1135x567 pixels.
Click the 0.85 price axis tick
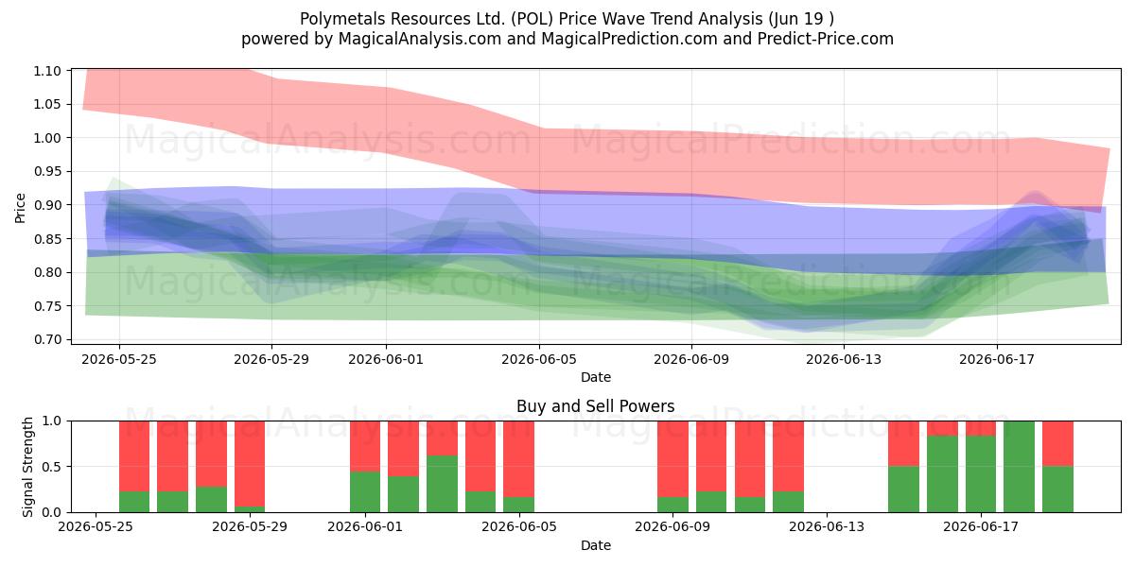[47, 238]
